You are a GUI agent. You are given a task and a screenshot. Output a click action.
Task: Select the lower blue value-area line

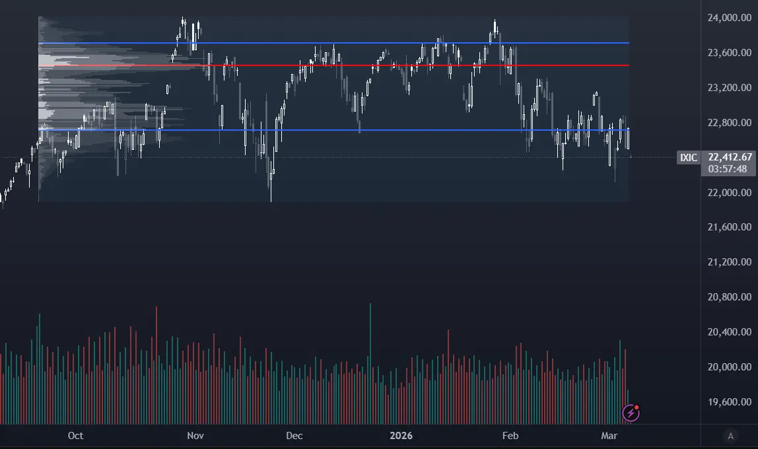(333, 130)
